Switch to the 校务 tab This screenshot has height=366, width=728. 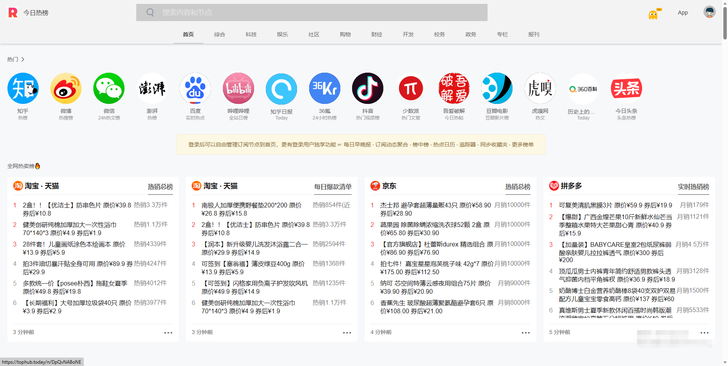tap(440, 34)
